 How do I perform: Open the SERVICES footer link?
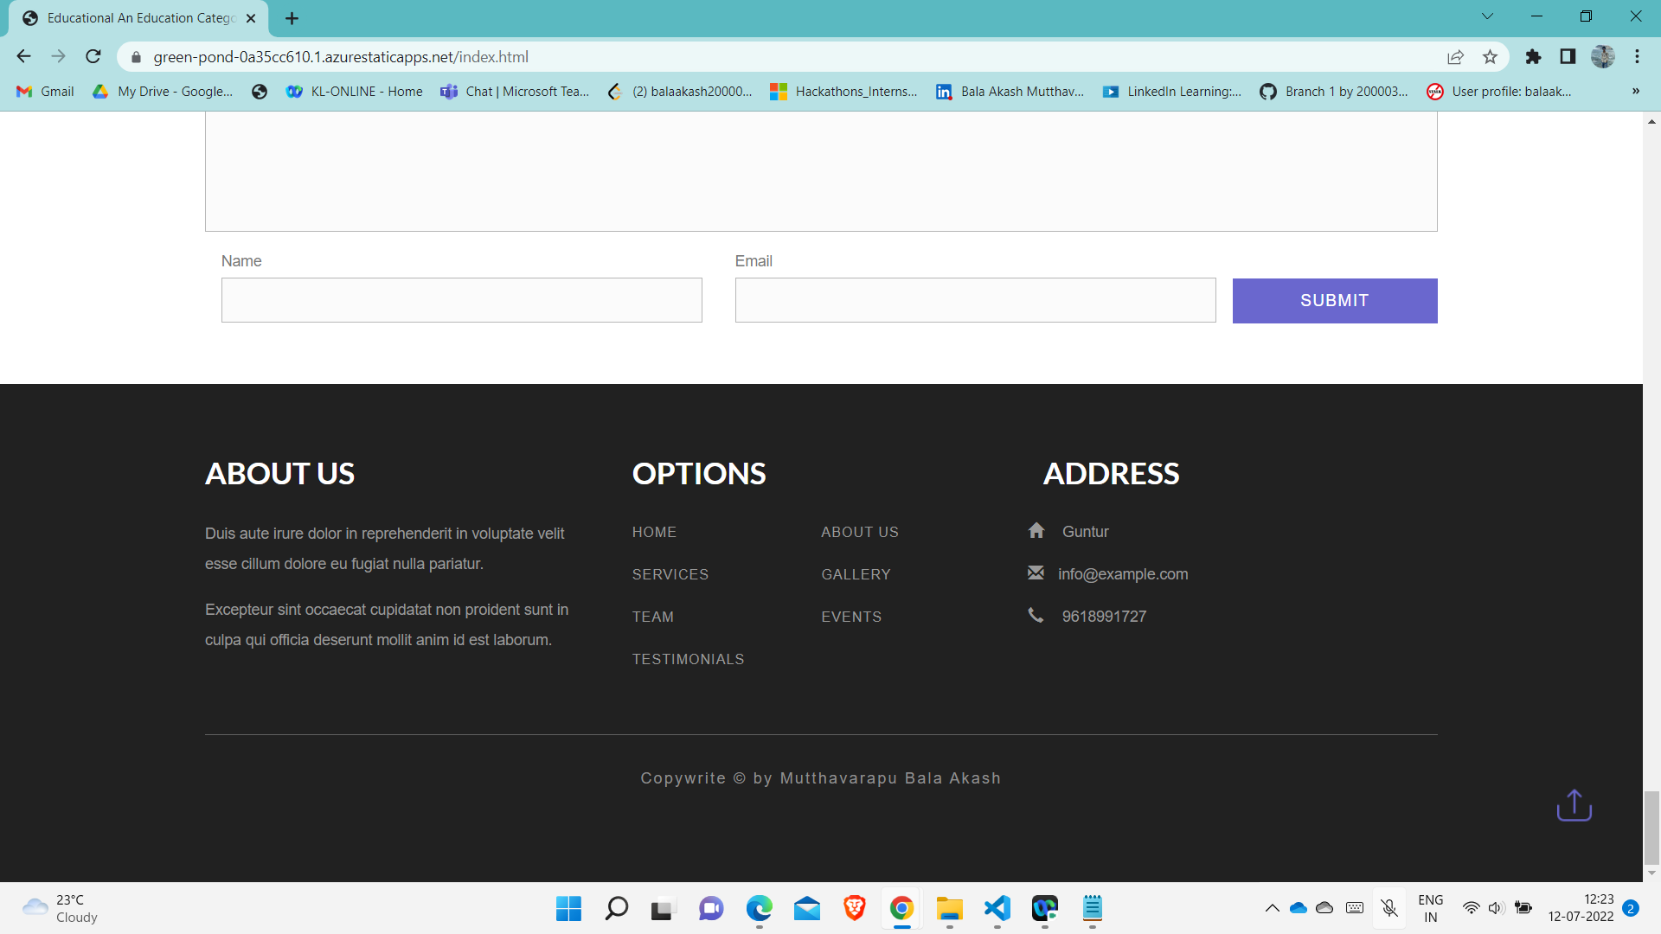pyautogui.click(x=670, y=574)
